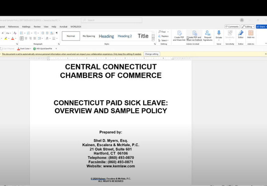
Task: Open the Comments pane button
Action: pyautogui.click(x=232, y=27)
